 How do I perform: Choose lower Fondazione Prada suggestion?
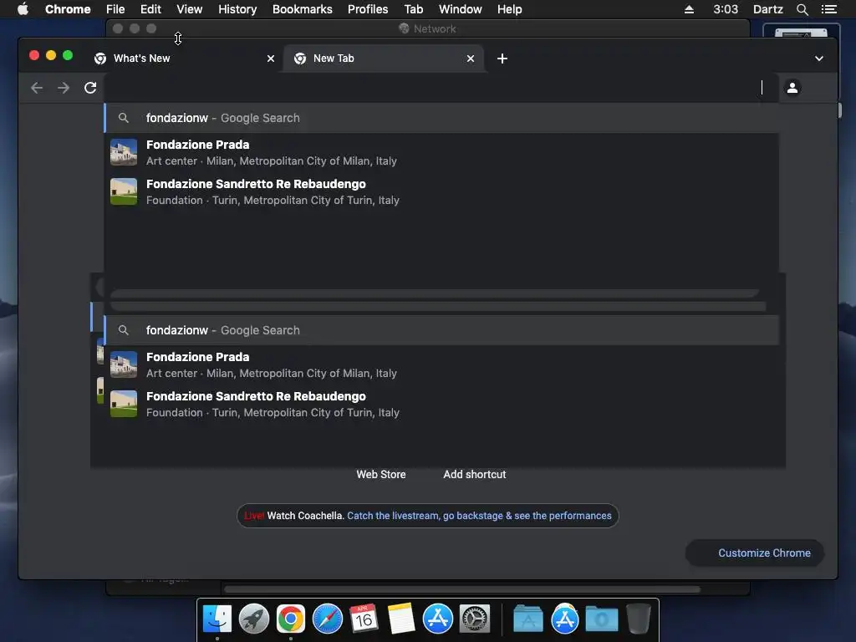pos(441,364)
